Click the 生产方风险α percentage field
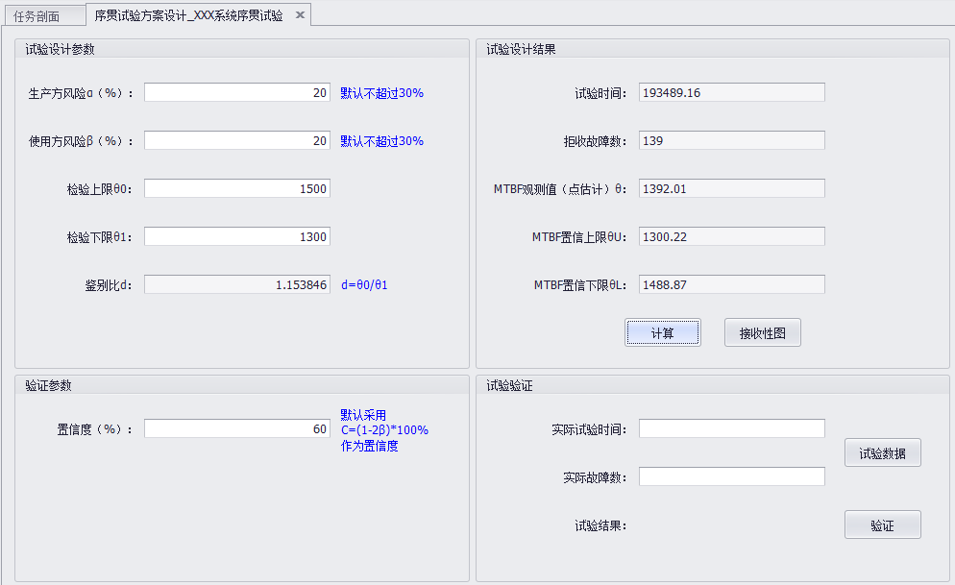The width and height of the screenshot is (955, 585). pyautogui.click(x=236, y=91)
